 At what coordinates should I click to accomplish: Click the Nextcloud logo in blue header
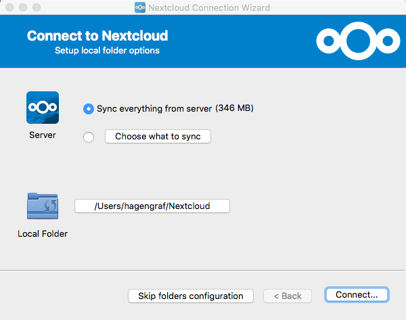pyautogui.click(x=358, y=41)
